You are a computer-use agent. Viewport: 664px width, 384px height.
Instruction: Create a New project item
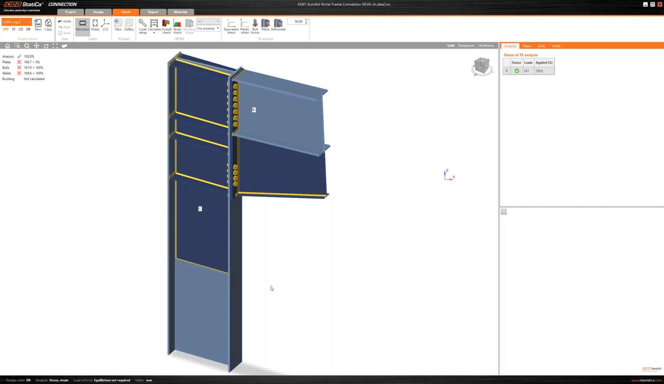pyautogui.click(x=38, y=24)
